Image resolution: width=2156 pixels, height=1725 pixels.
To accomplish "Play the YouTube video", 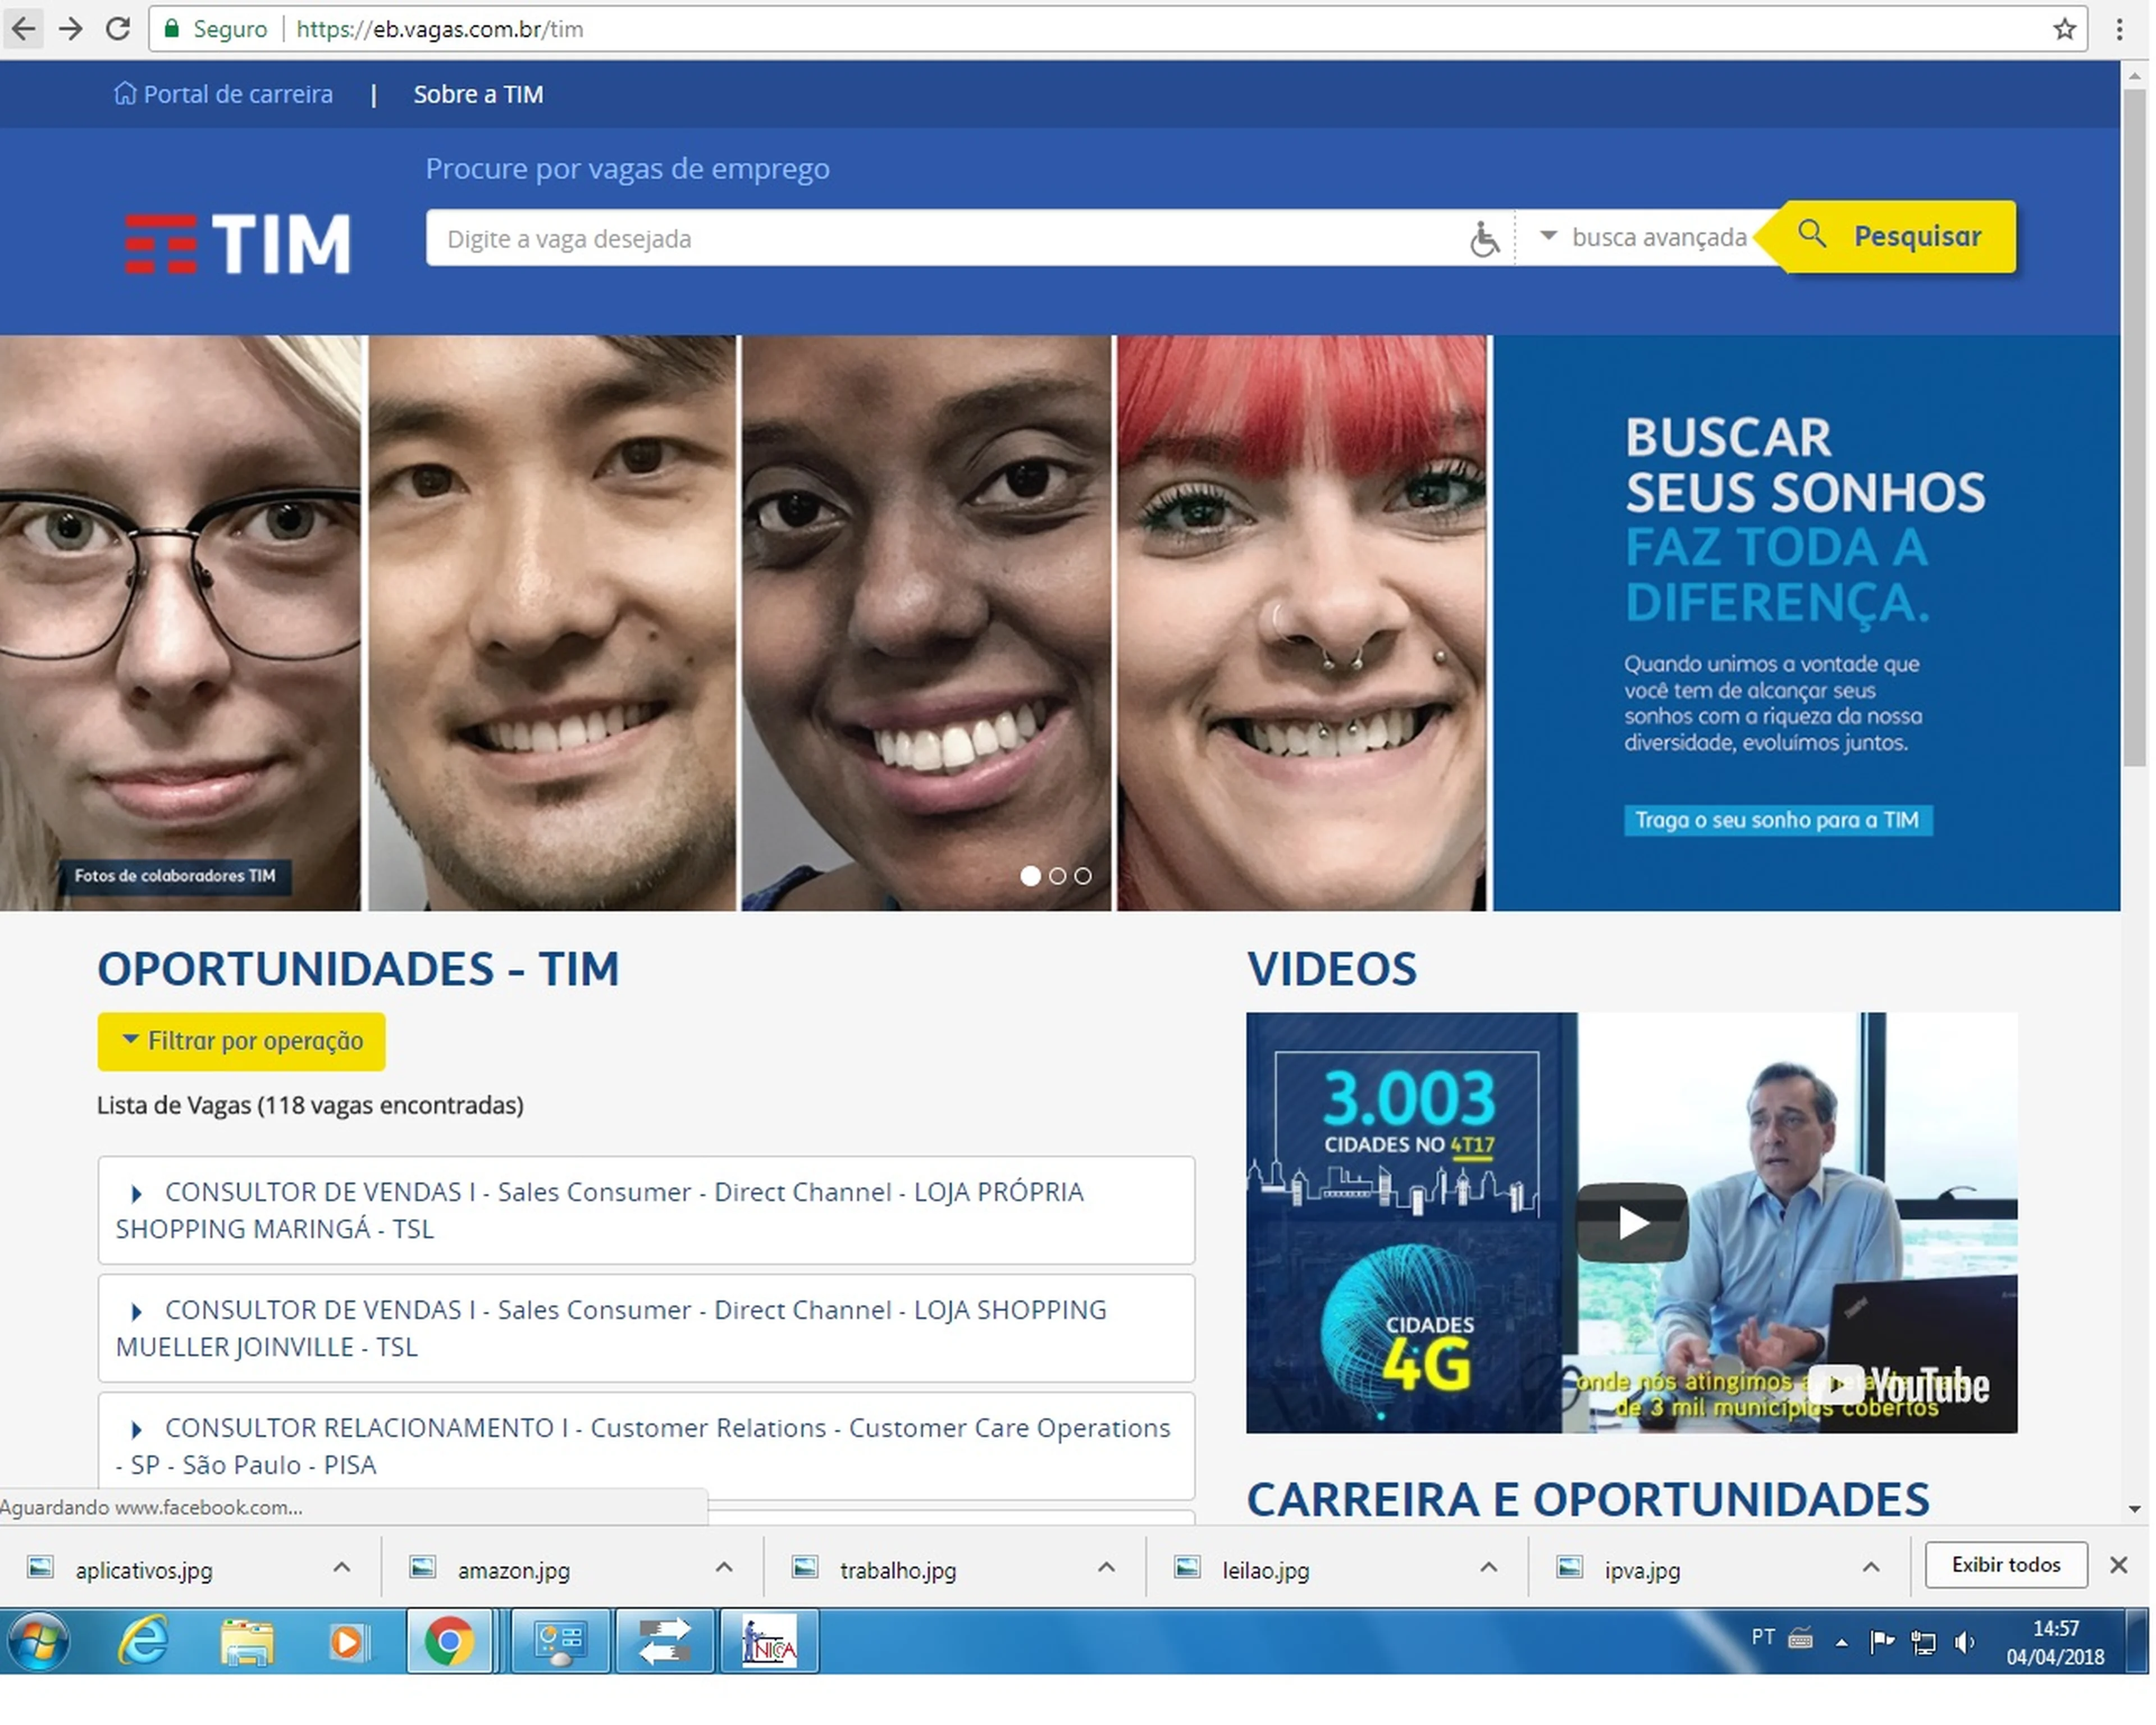I will coord(1632,1223).
